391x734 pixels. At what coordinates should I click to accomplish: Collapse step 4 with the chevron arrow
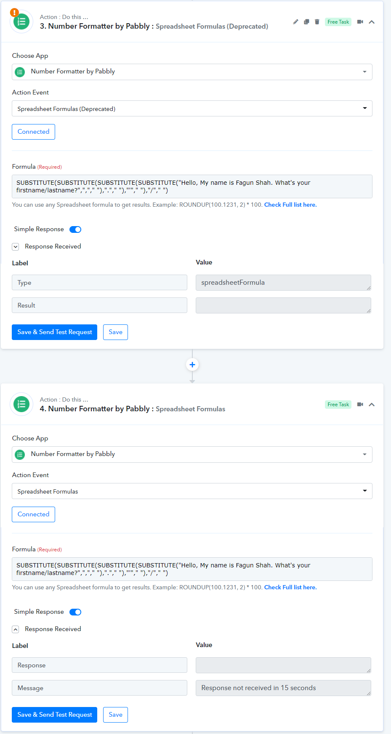[x=372, y=405]
